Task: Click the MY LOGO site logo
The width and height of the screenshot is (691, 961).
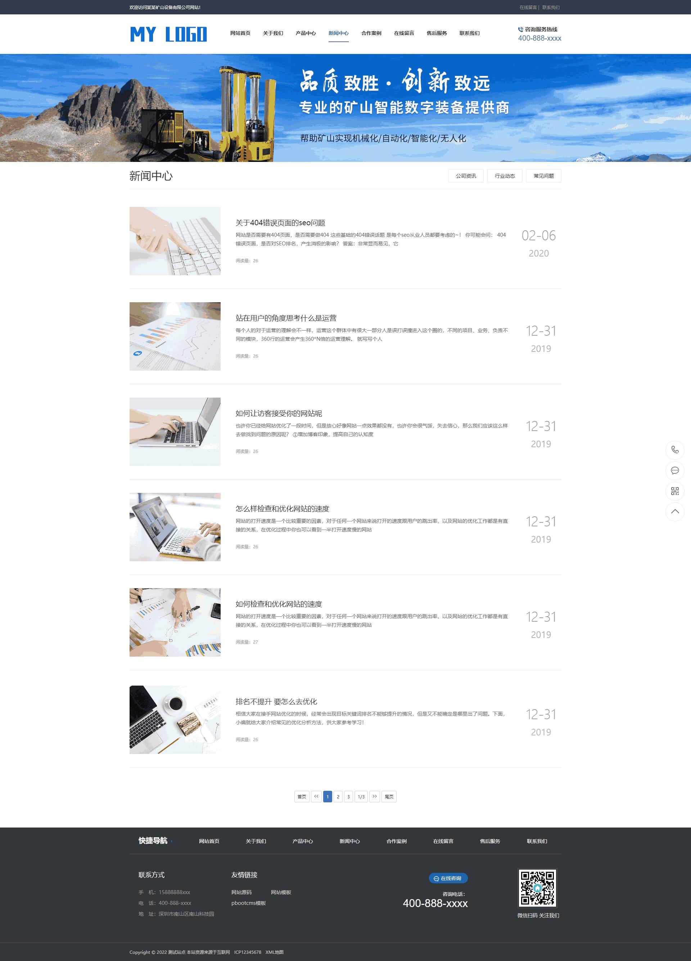Action: click(168, 34)
